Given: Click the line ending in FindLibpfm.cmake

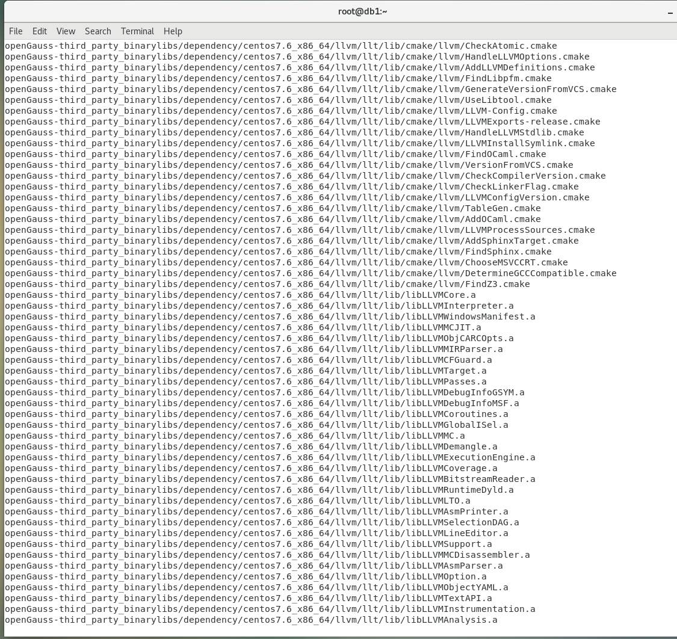Looking at the screenshot, I should (x=278, y=78).
